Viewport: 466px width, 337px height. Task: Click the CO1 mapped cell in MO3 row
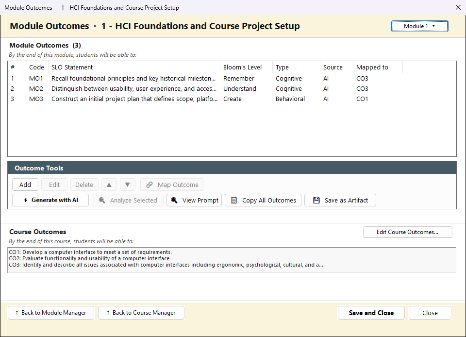[x=362, y=99]
